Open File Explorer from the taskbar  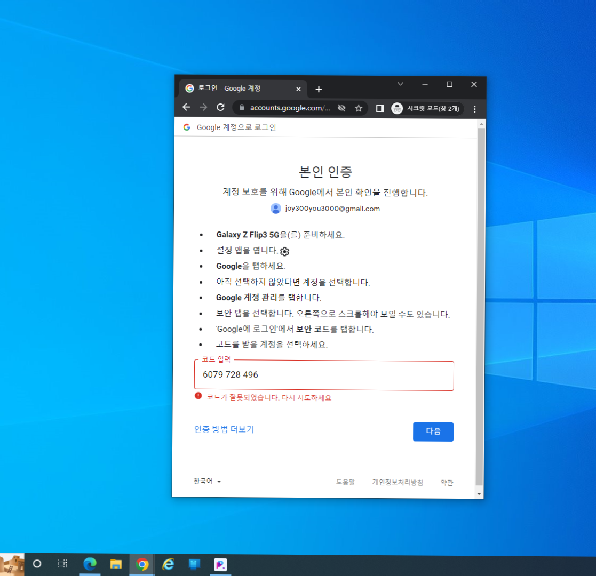[116, 564]
